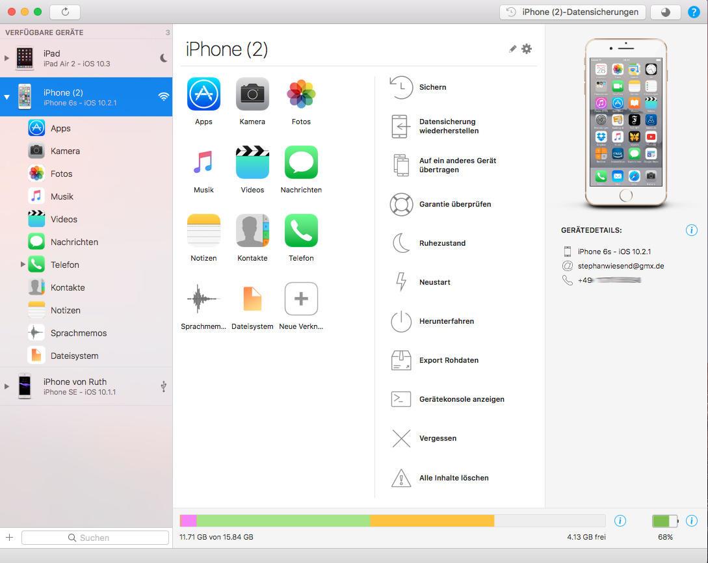Click Herunterfahren action
This screenshot has height=563, width=708.
click(432, 321)
